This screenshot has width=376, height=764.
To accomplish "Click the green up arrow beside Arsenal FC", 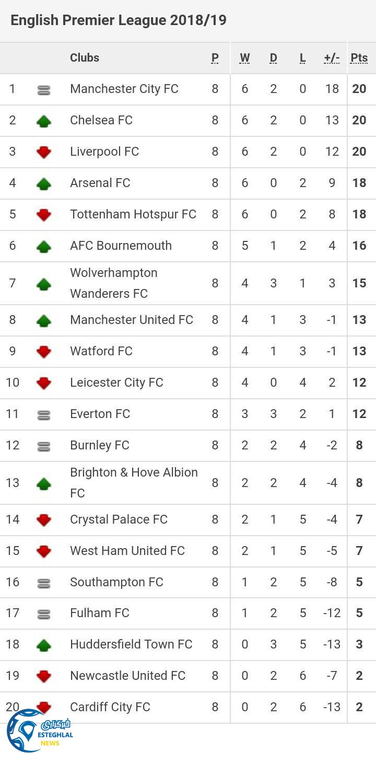I will 44,184.
